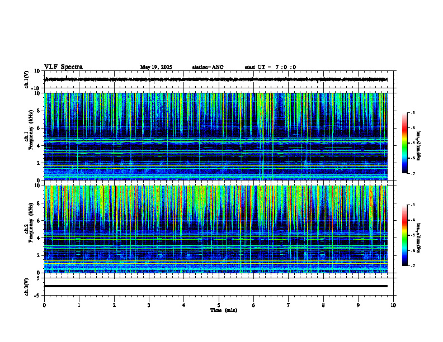
Task: Click tick label 6 on the Time axis
Action: click(x=254, y=305)
